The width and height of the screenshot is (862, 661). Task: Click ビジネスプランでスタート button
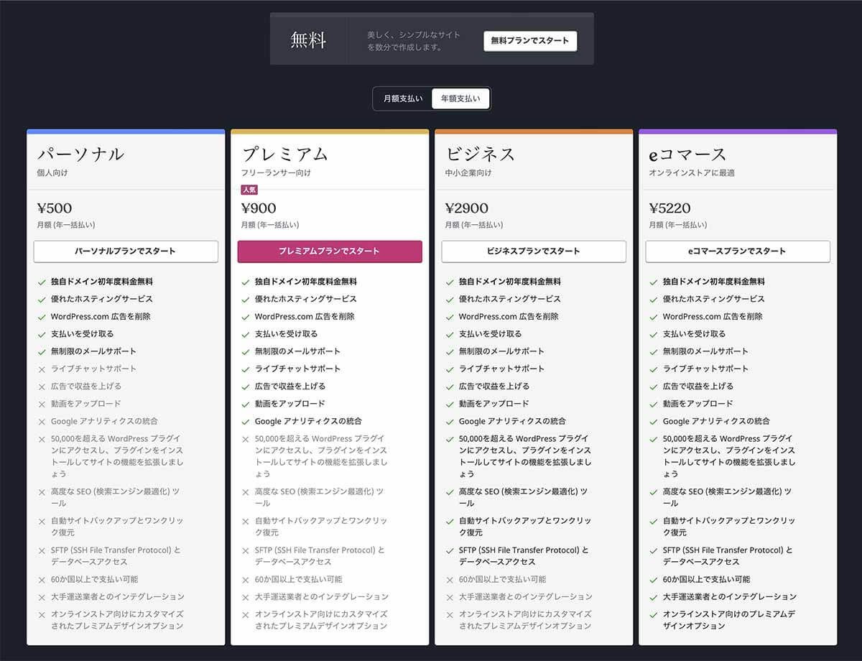point(534,251)
